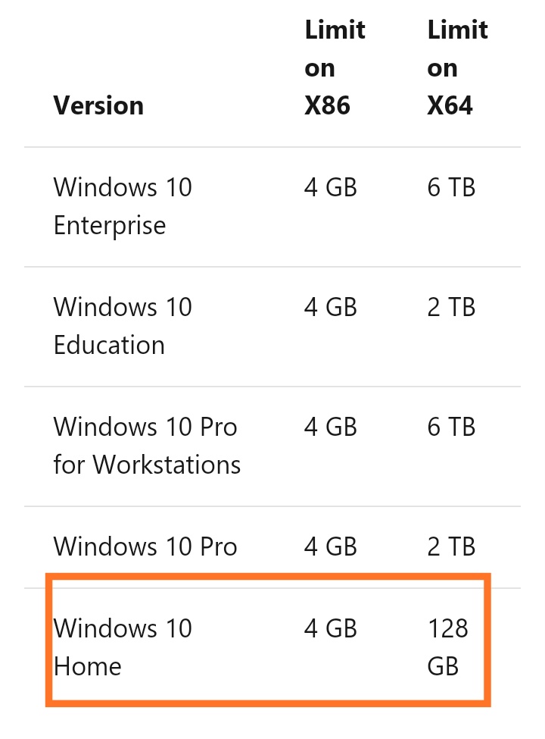Click the X86 limit for Windows 10 Enterprise
Viewport: 545px width, 739px height.
(330, 187)
